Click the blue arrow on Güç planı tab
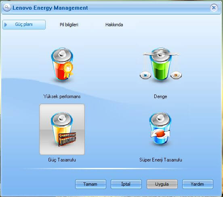 pyautogui.click(x=6, y=25)
